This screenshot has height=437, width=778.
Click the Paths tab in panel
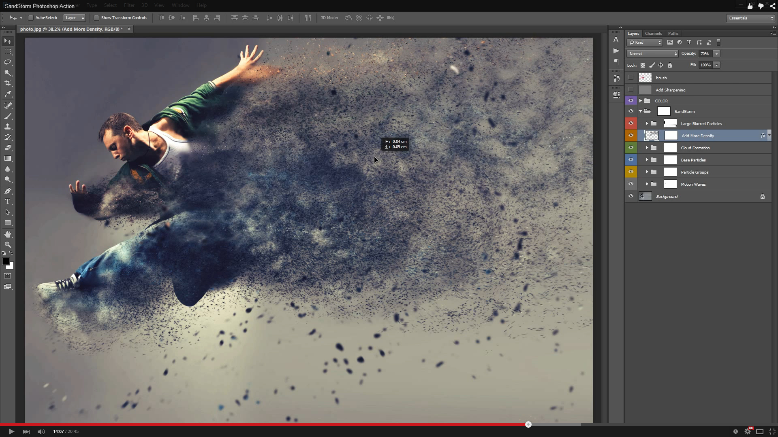pyautogui.click(x=673, y=33)
